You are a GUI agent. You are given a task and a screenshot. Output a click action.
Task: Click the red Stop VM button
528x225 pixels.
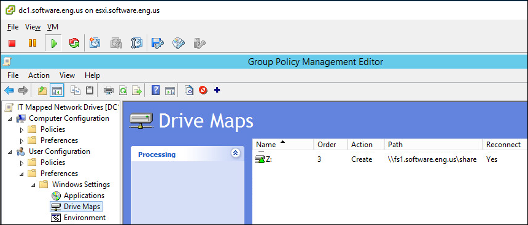[x=12, y=43]
